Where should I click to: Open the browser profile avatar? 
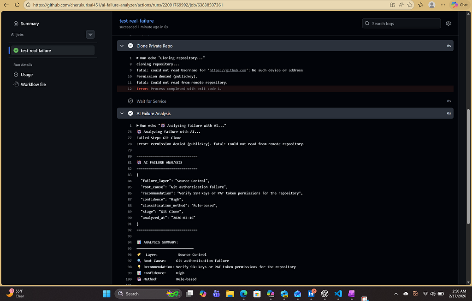coord(431,5)
